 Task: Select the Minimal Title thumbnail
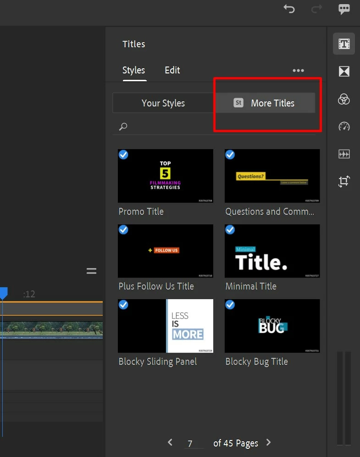pos(272,251)
